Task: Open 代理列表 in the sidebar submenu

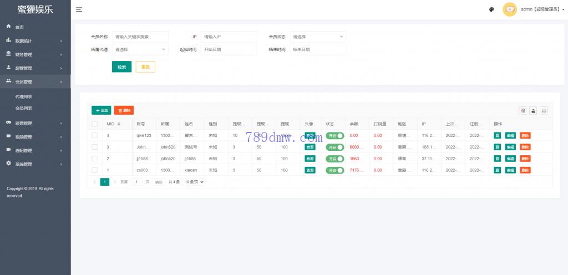Action: tap(24, 97)
